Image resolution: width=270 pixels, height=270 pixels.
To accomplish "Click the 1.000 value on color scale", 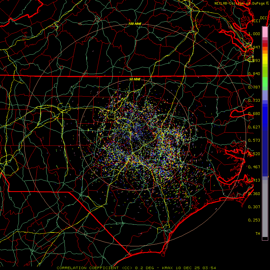I will [x=254, y=34].
